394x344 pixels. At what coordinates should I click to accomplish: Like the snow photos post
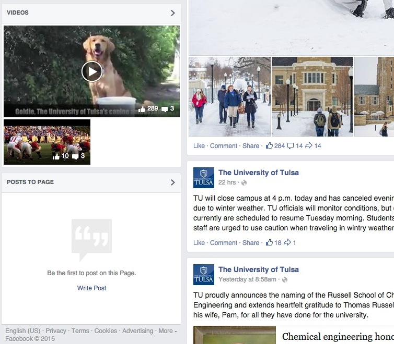(x=199, y=146)
